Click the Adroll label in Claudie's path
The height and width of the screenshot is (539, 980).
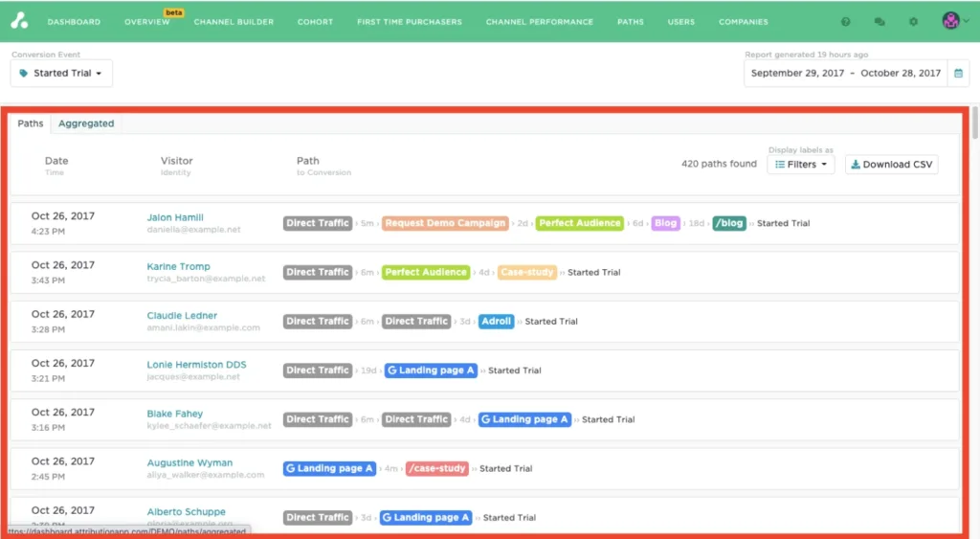click(x=496, y=322)
